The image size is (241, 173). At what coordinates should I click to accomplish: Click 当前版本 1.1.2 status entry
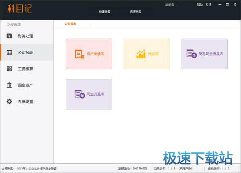coord(173,169)
